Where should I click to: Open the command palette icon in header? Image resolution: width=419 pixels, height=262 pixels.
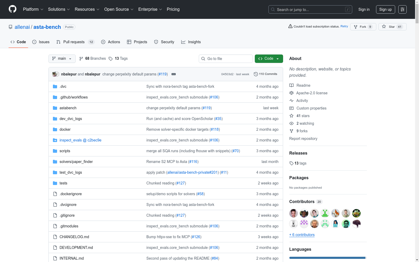[x=403, y=9]
